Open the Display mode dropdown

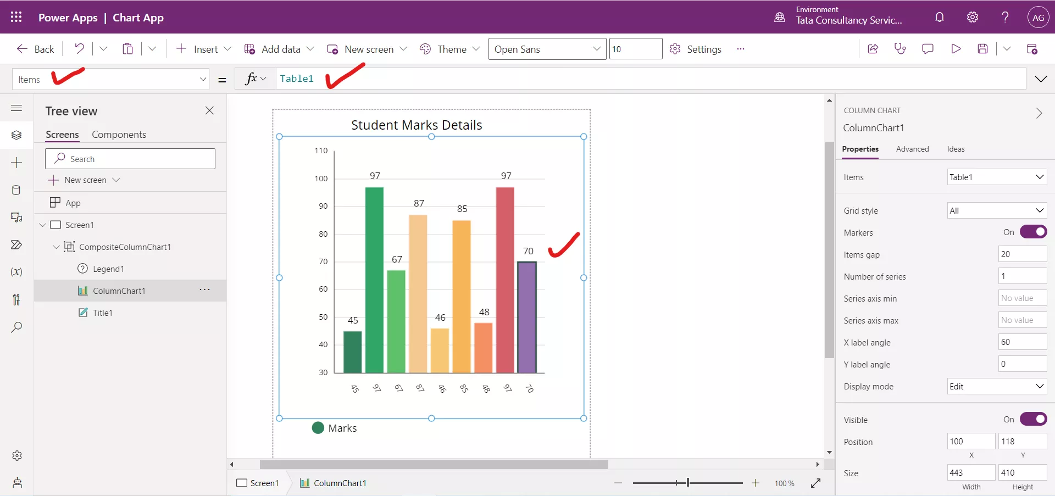996,386
